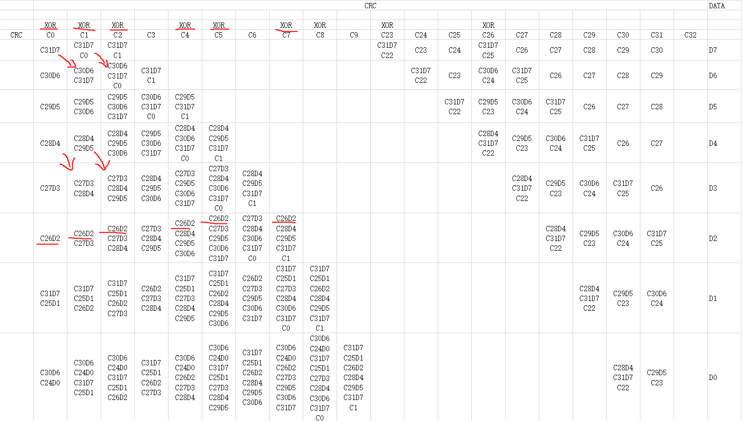Select the D4 data row label

point(724,143)
